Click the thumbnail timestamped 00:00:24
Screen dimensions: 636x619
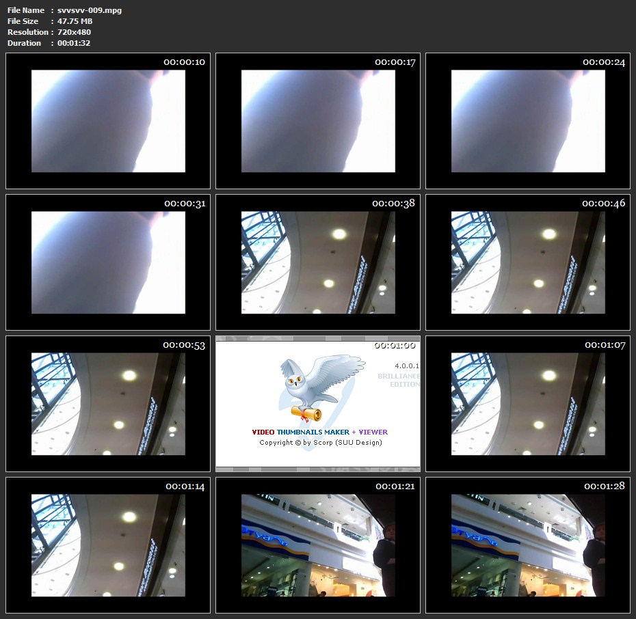pos(528,121)
